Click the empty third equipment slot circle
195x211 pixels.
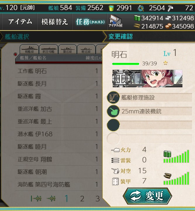pos(113,125)
